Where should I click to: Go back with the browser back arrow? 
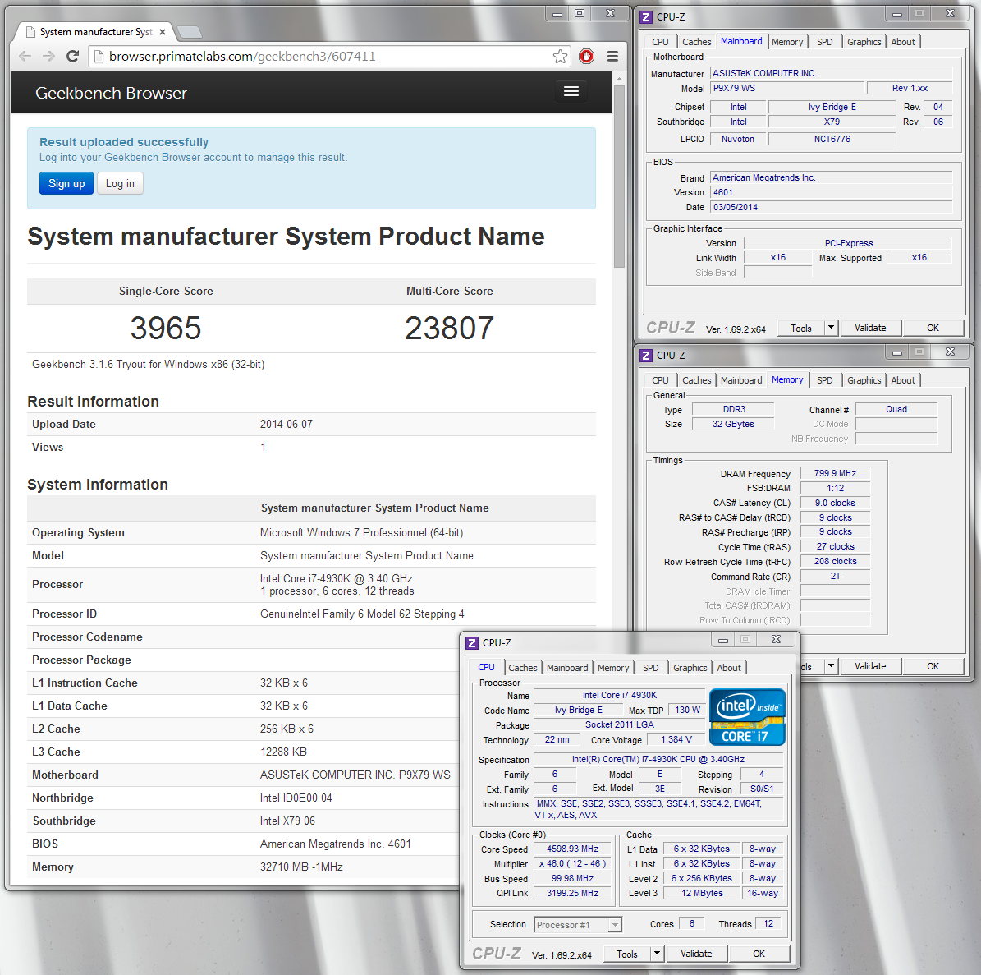[25, 57]
